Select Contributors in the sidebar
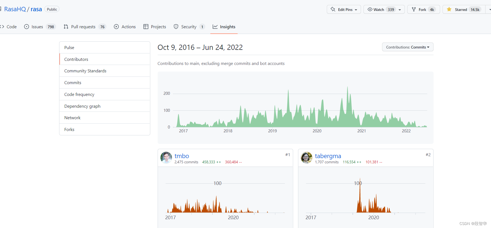 (105, 59)
